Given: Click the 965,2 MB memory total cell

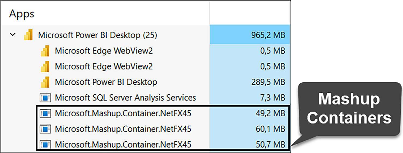Looking at the screenshot, I should point(250,35).
